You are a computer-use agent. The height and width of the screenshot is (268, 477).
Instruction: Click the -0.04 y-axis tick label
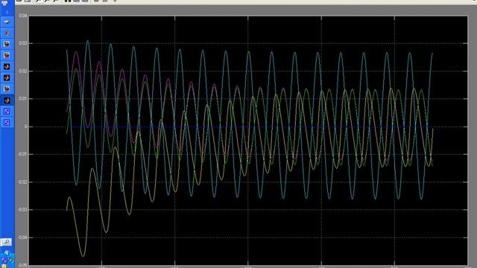pos(22,237)
